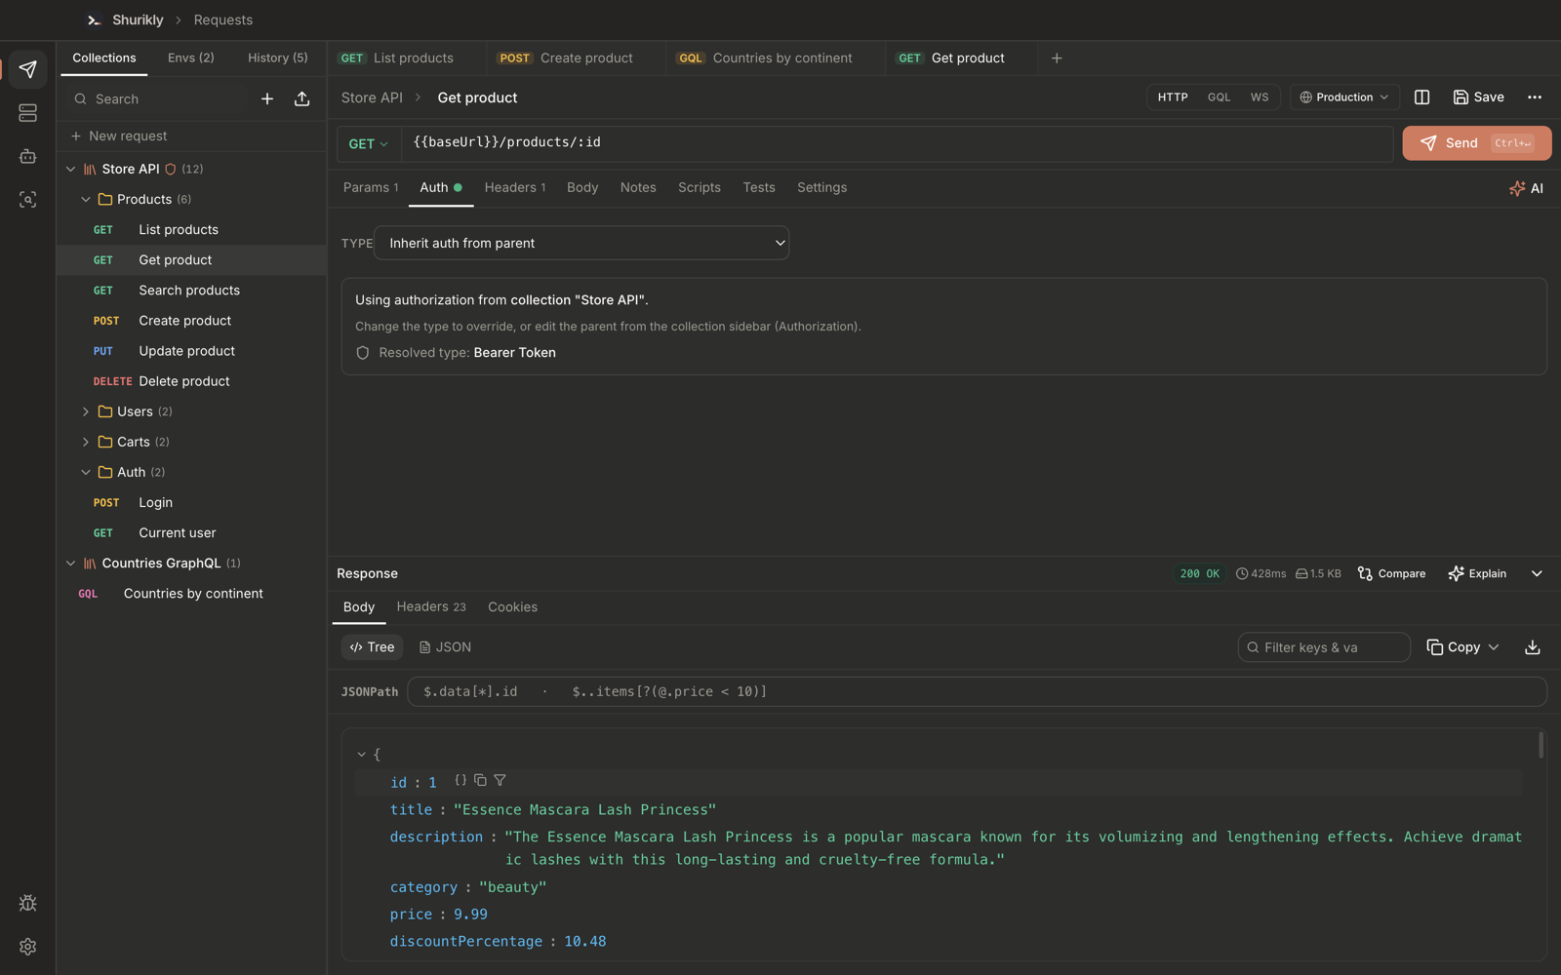Click the Compare button in response
The image size is (1561, 975).
1391,574
